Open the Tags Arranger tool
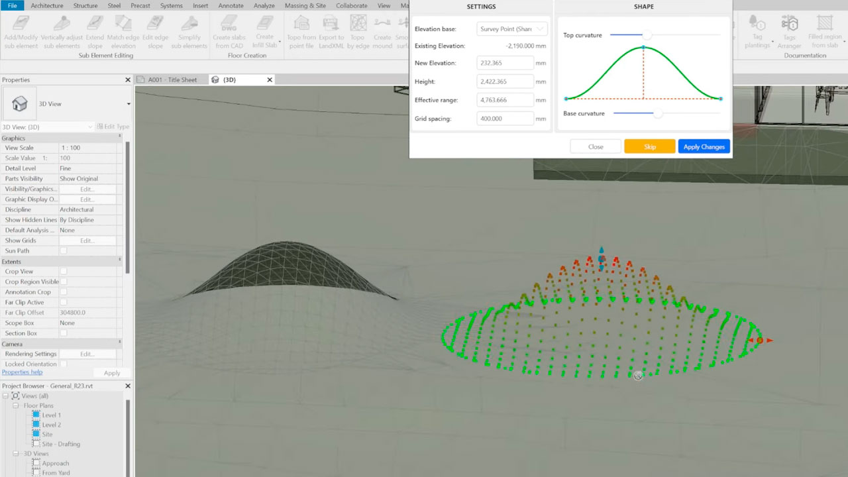The height and width of the screenshot is (477, 848). coord(790,31)
